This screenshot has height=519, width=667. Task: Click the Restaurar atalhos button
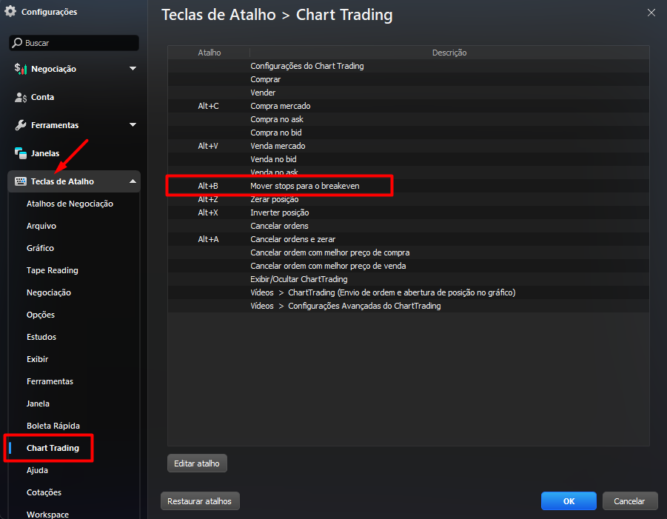point(200,501)
